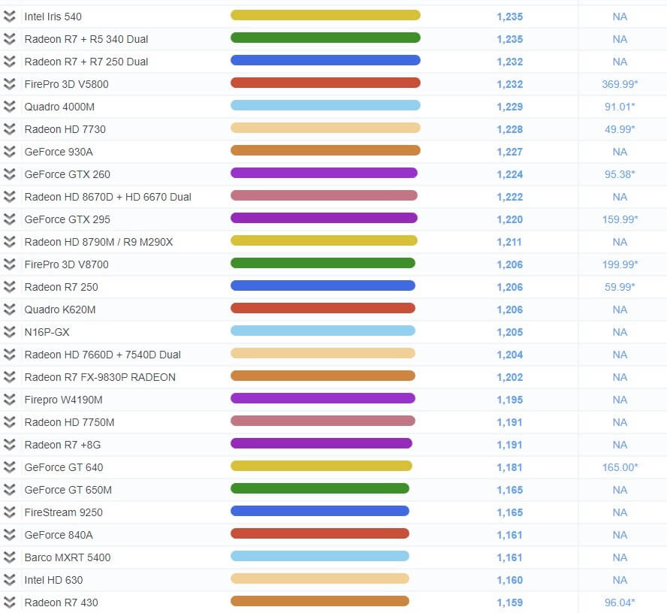The height and width of the screenshot is (613, 667).
Task: Click chevron icon beside Radeon HD 7660D + 7540D Dual
Action: (x=9, y=355)
